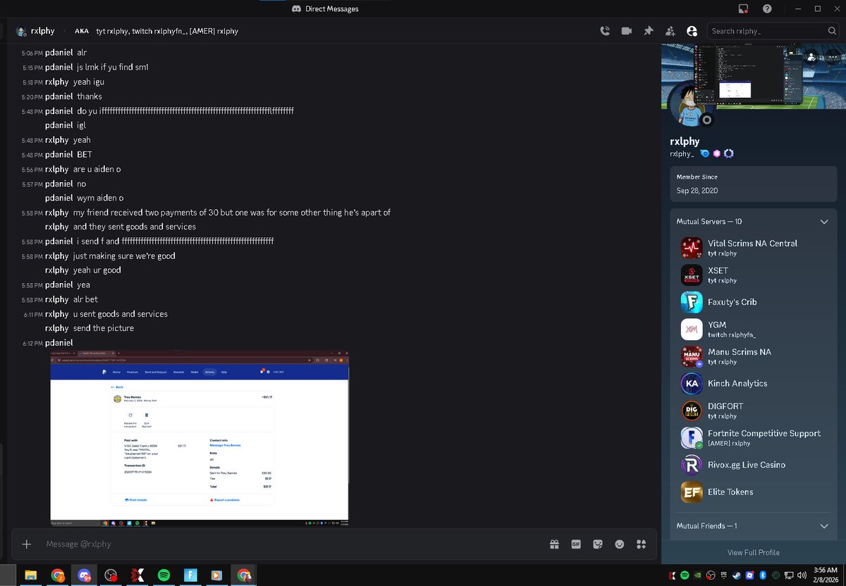
Task: Open the YGM mutual server
Action: point(754,329)
